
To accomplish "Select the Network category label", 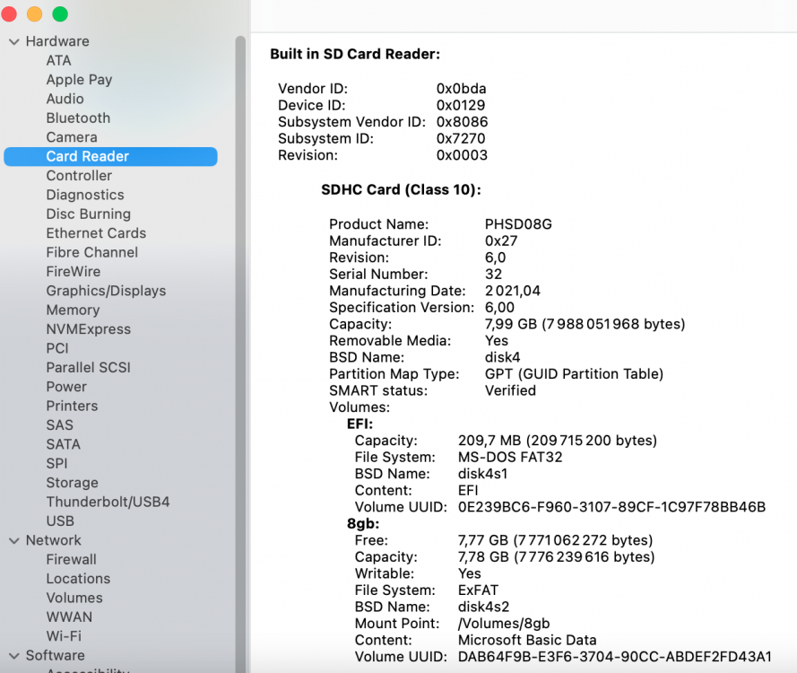I will (x=54, y=540).
